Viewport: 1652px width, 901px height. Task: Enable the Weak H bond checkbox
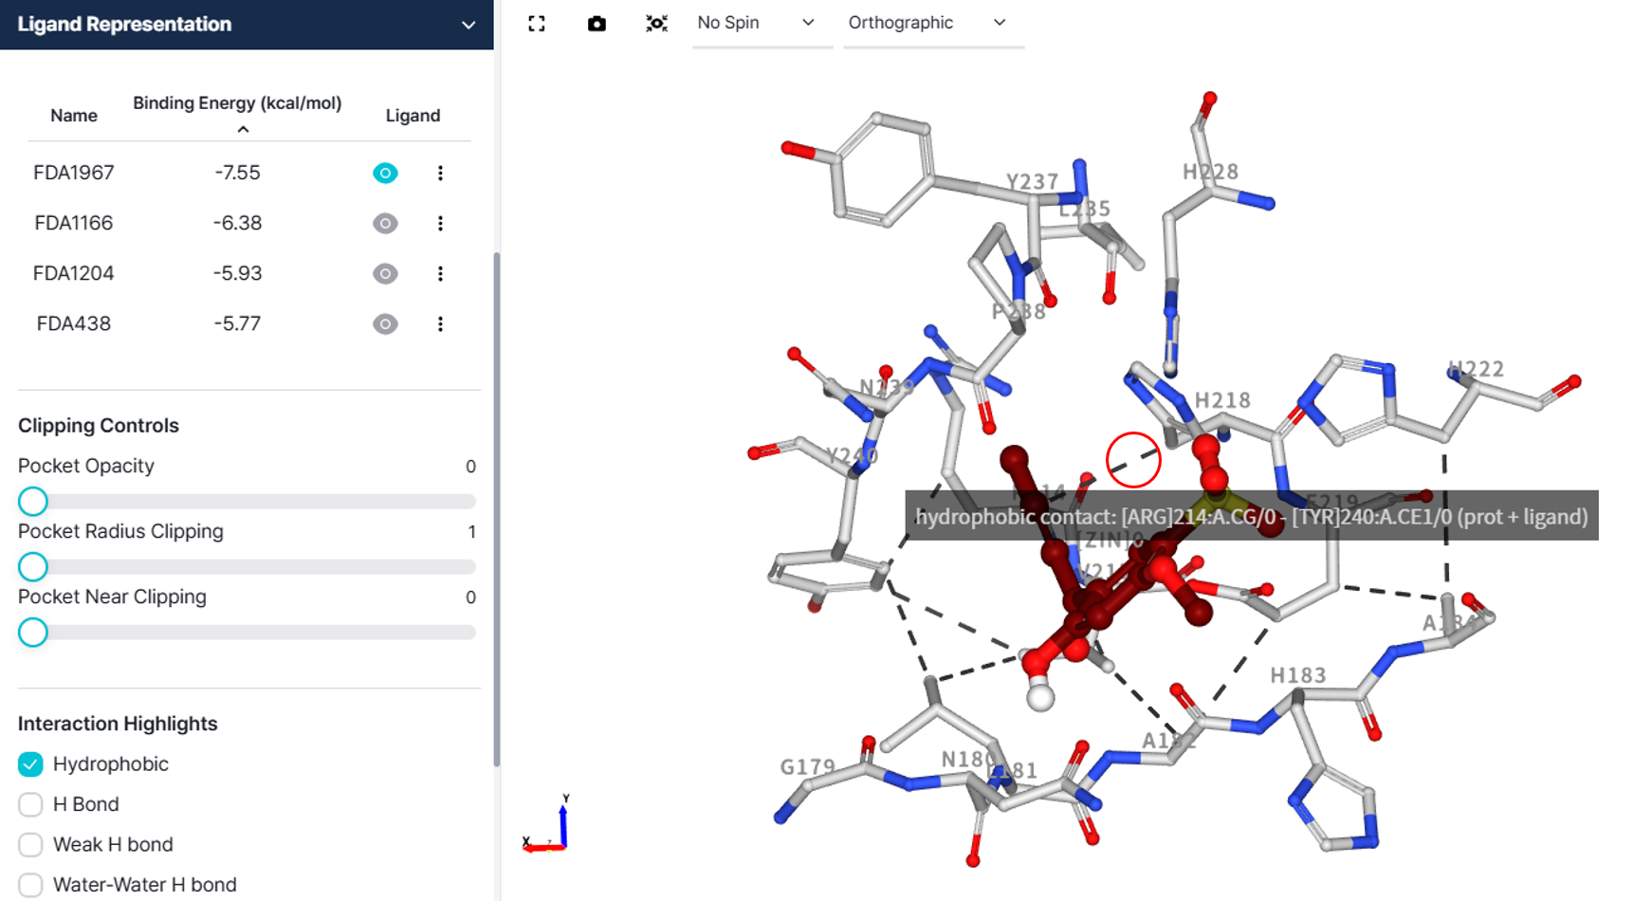[30, 844]
